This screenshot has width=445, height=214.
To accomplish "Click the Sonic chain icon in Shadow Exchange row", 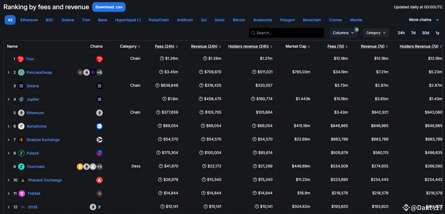I will [99, 140].
